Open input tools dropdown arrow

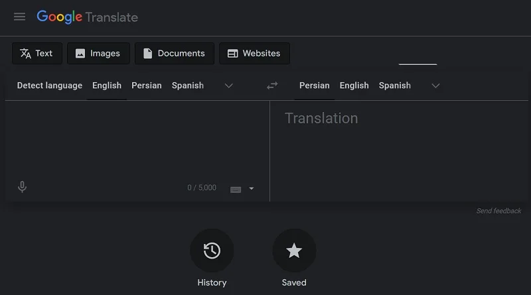click(x=252, y=188)
